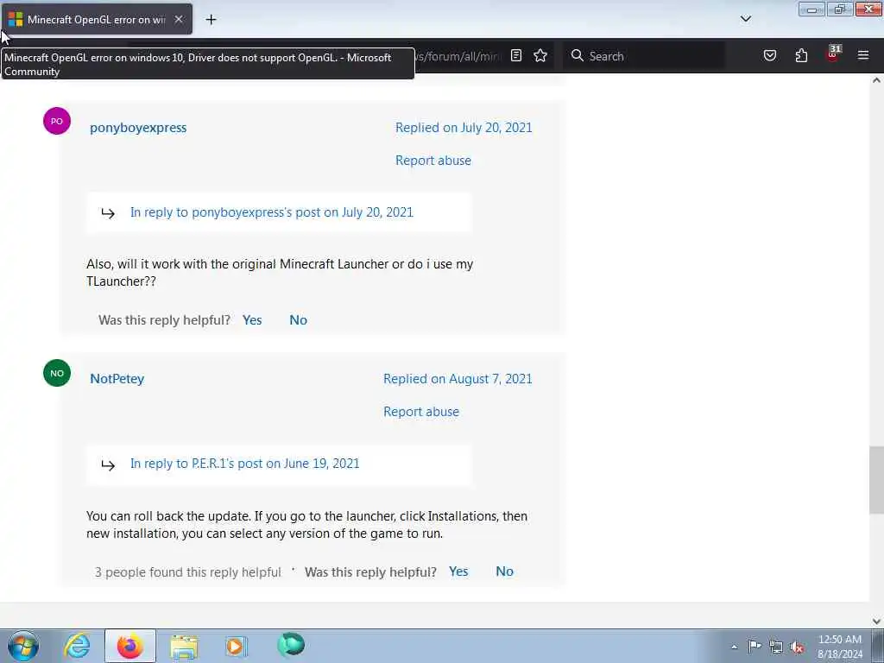Open Action Center flag icon

[755, 646]
